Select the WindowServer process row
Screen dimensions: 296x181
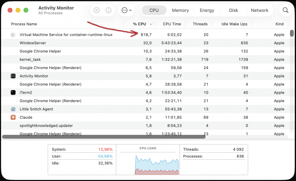145,43
